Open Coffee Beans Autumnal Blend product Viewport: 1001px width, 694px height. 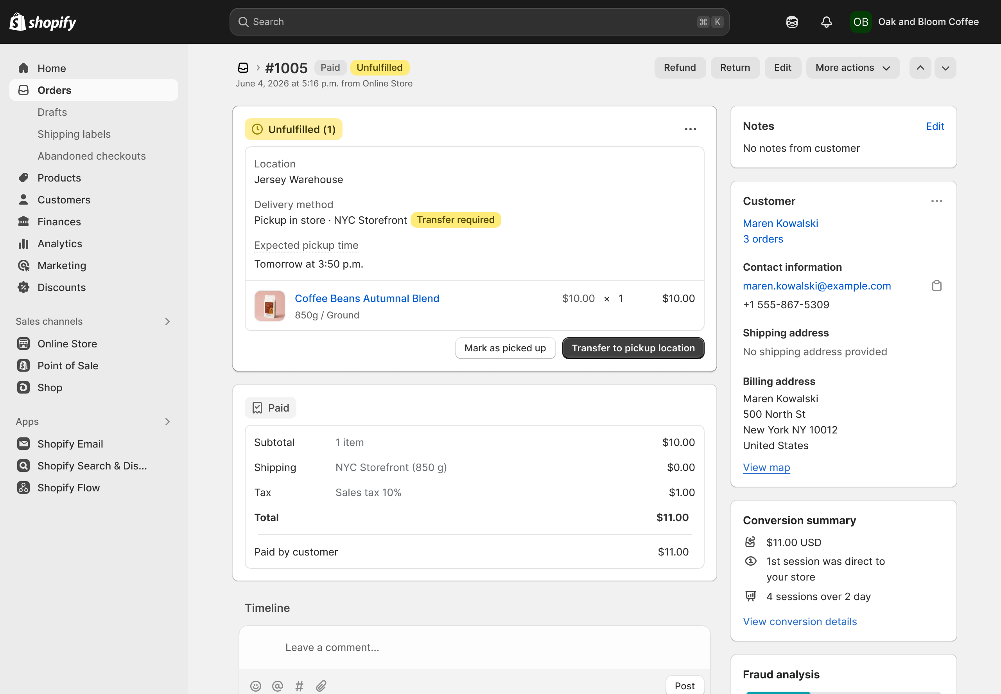click(367, 298)
